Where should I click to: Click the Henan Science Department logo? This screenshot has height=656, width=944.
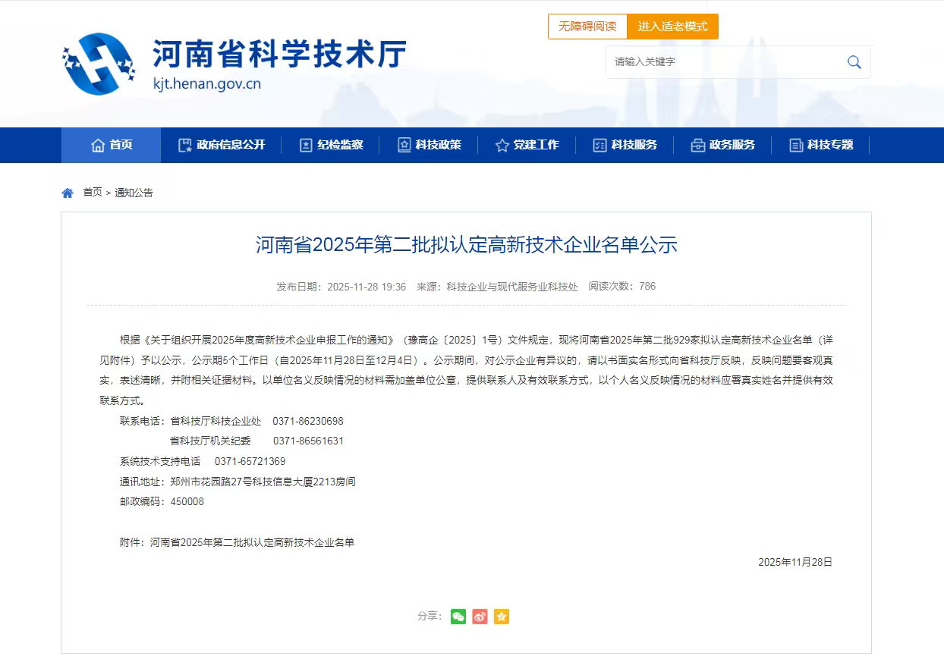click(99, 64)
